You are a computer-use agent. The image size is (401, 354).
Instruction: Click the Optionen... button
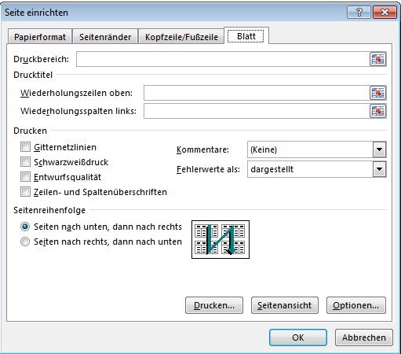tap(356, 305)
